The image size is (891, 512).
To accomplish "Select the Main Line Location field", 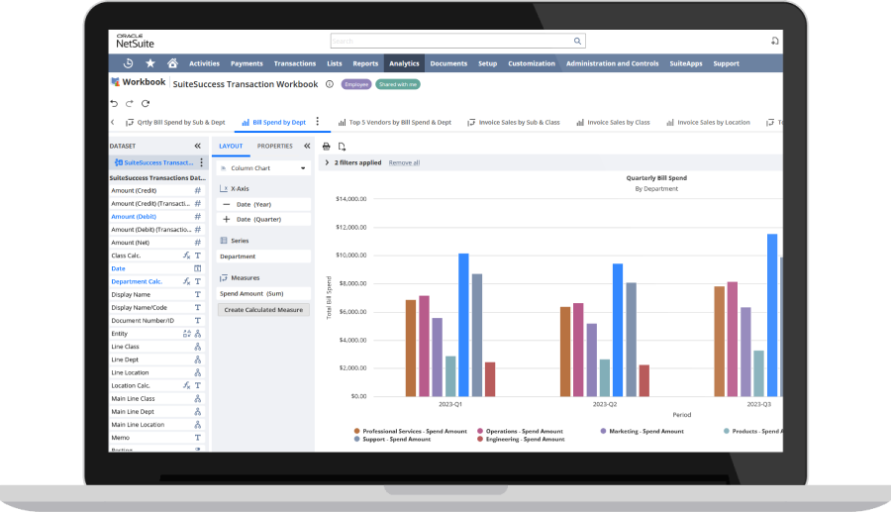I will tap(156, 425).
